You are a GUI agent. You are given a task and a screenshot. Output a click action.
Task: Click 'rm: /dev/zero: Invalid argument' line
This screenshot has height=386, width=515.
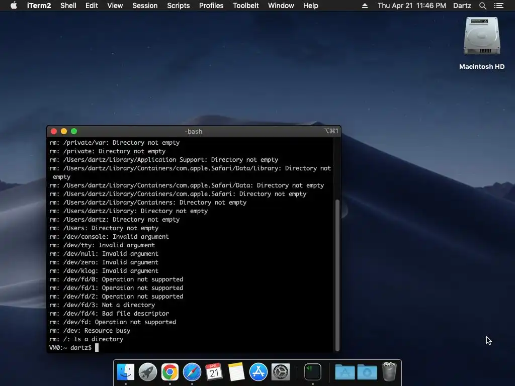pos(104,262)
